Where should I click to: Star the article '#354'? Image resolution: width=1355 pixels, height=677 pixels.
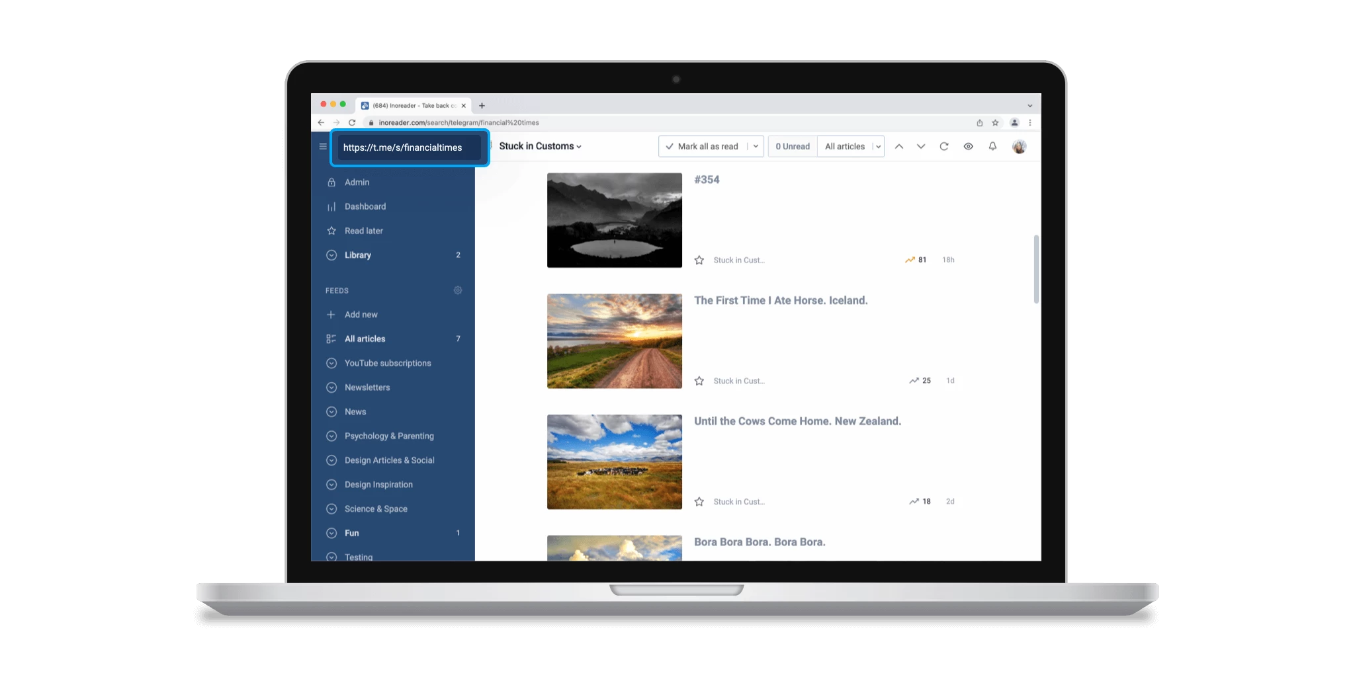click(x=699, y=260)
